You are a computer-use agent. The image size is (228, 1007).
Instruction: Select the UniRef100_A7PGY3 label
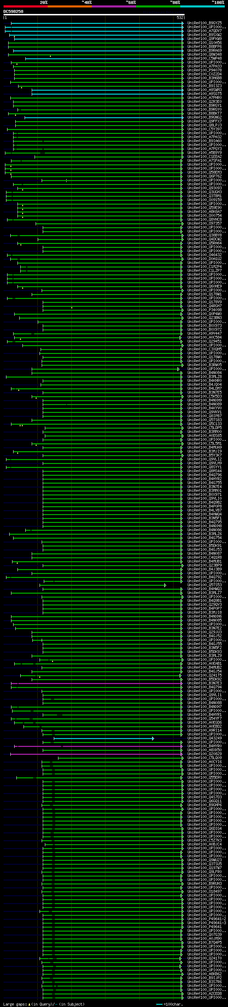[x=204, y=149]
